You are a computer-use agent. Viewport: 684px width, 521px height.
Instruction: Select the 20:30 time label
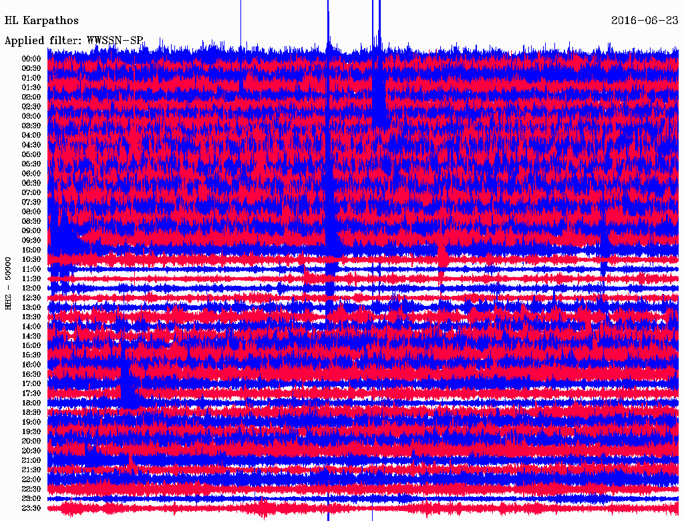31,451
